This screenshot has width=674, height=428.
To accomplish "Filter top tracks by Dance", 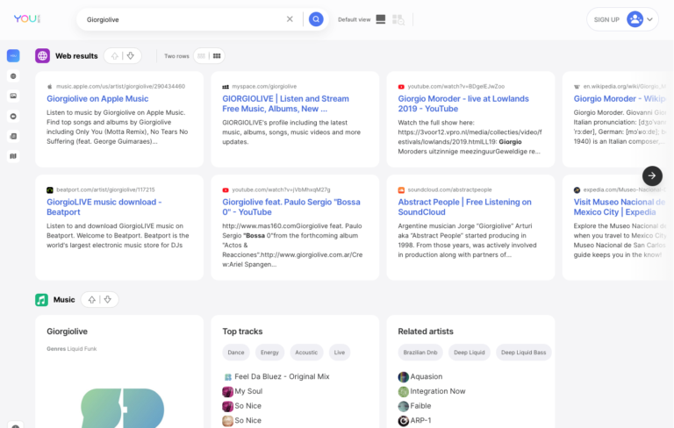I will [x=236, y=353].
